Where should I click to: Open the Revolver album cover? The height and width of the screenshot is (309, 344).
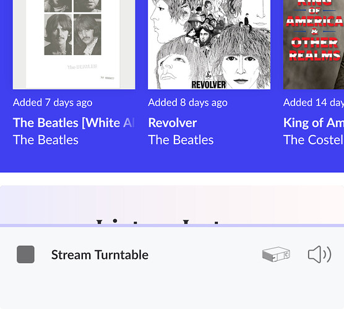(209, 45)
